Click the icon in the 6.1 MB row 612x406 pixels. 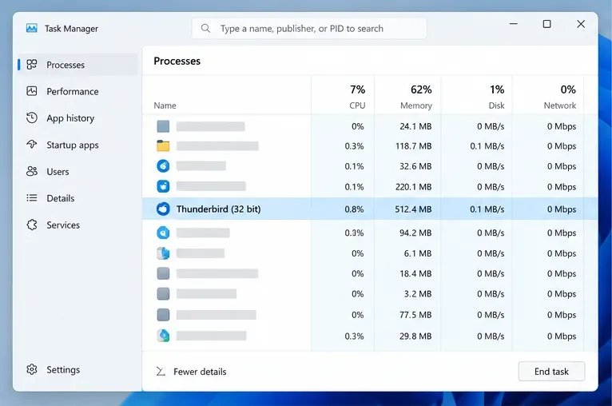[163, 253]
